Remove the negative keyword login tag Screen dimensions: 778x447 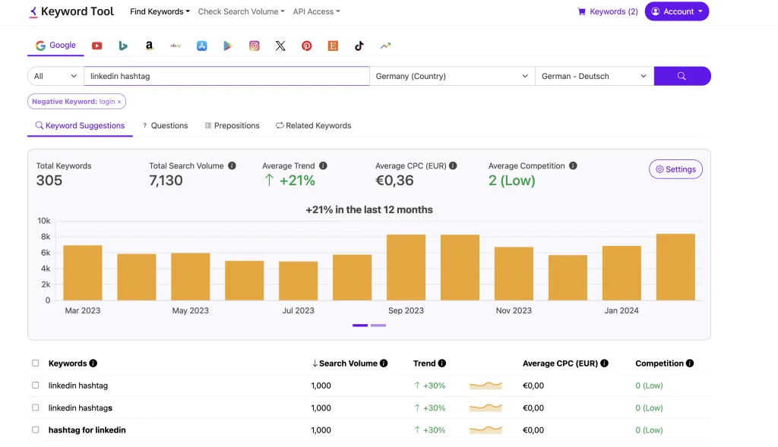click(x=119, y=102)
